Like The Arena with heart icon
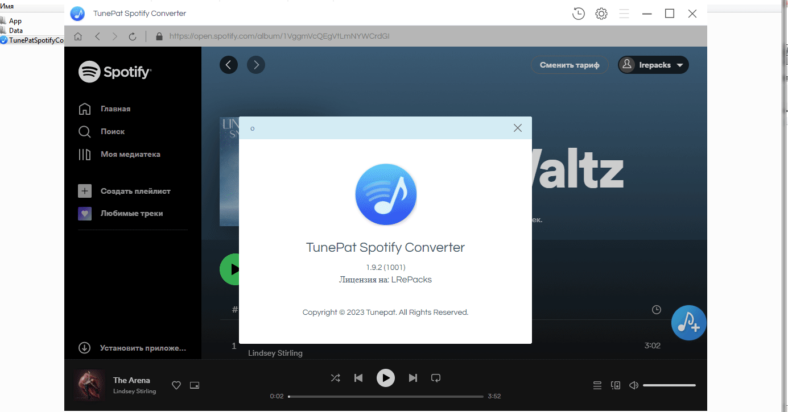Image resolution: width=788 pixels, height=412 pixels. [176, 385]
